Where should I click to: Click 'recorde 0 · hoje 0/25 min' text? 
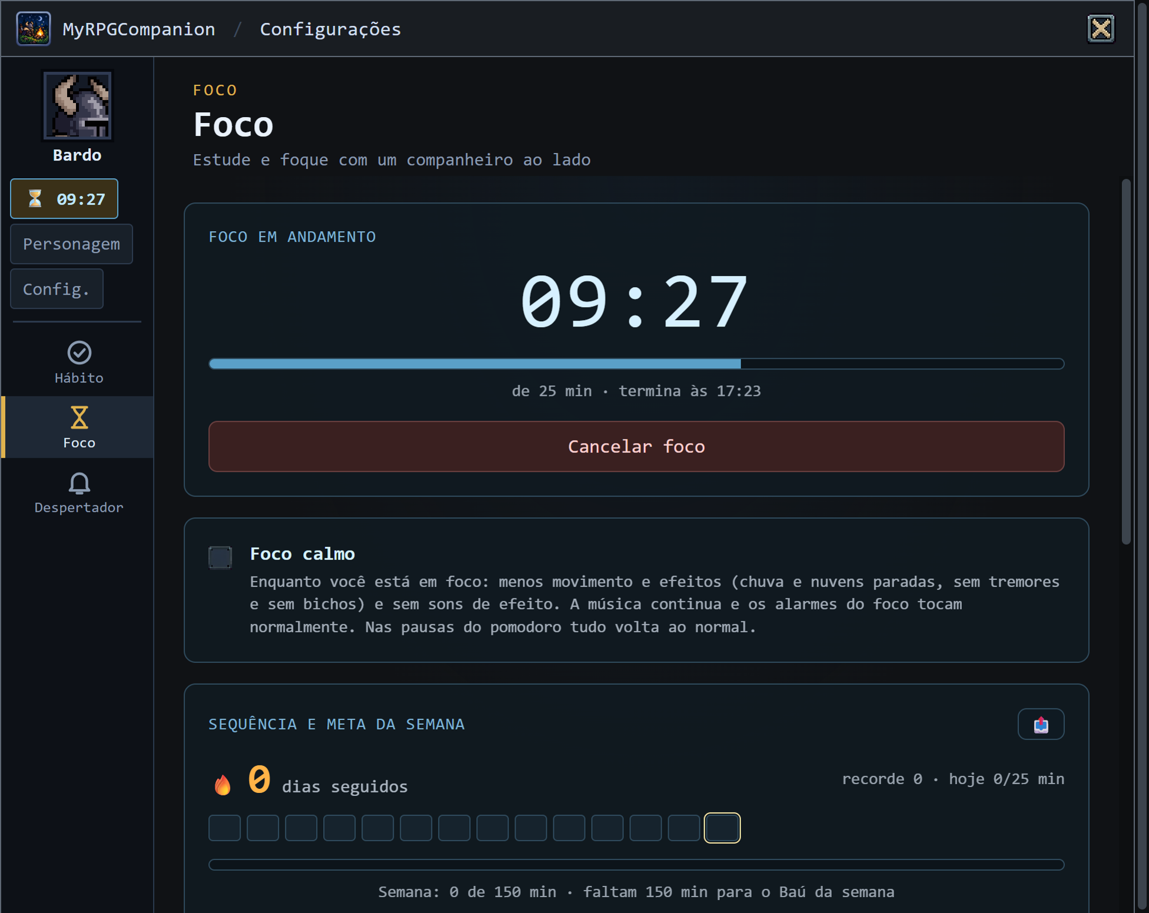point(953,779)
